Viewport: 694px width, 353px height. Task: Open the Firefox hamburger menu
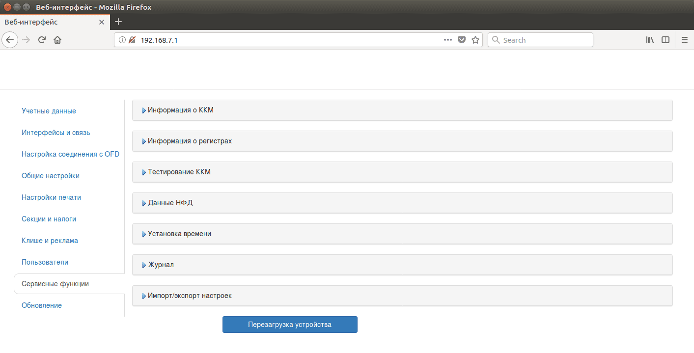click(x=685, y=40)
